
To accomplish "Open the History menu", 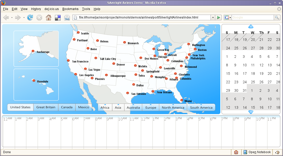I will coord(36,9).
